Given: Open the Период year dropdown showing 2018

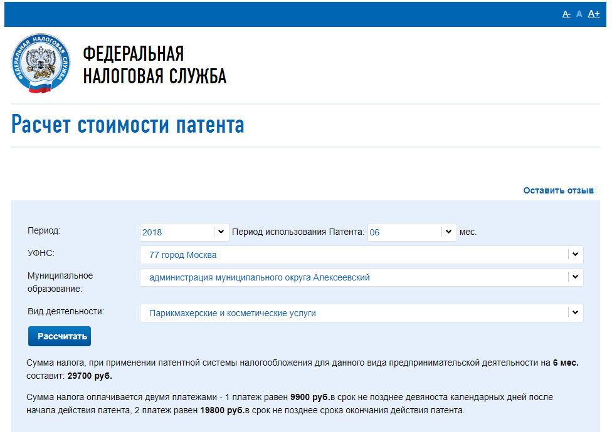Looking at the screenshot, I should tap(184, 232).
